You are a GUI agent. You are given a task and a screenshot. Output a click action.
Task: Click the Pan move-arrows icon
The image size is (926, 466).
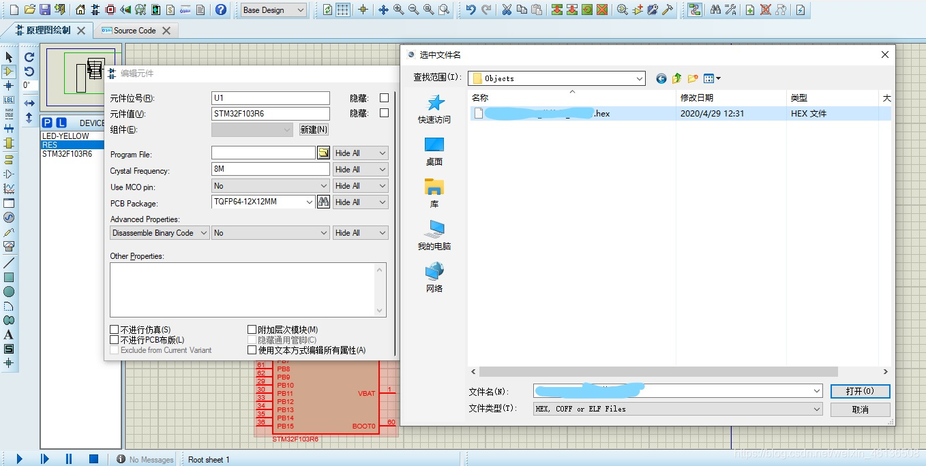coord(383,10)
